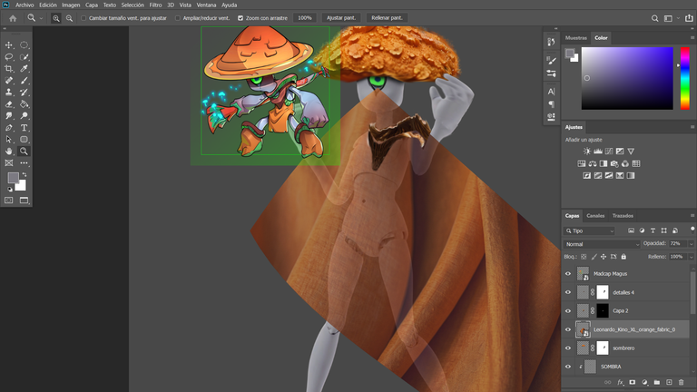Switch to the Canales tab
697x392 pixels.
coord(595,216)
